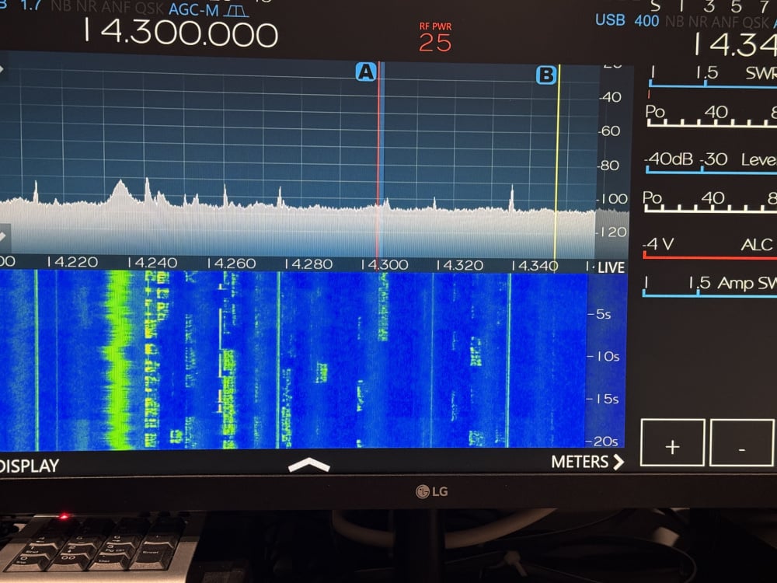Click the -40 level on the dB scale
This screenshot has height=583, width=777.
(x=610, y=97)
